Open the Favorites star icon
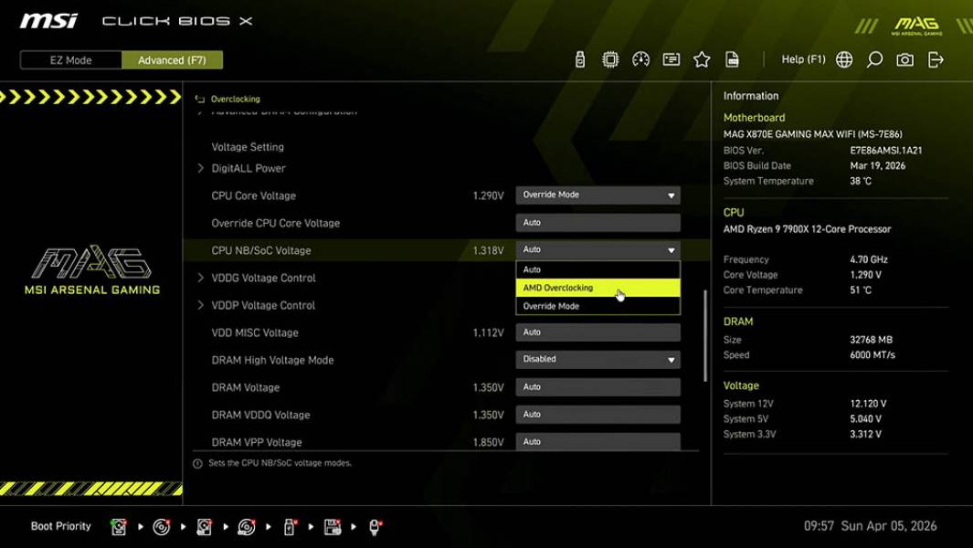The height and width of the screenshot is (548, 973). point(702,58)
